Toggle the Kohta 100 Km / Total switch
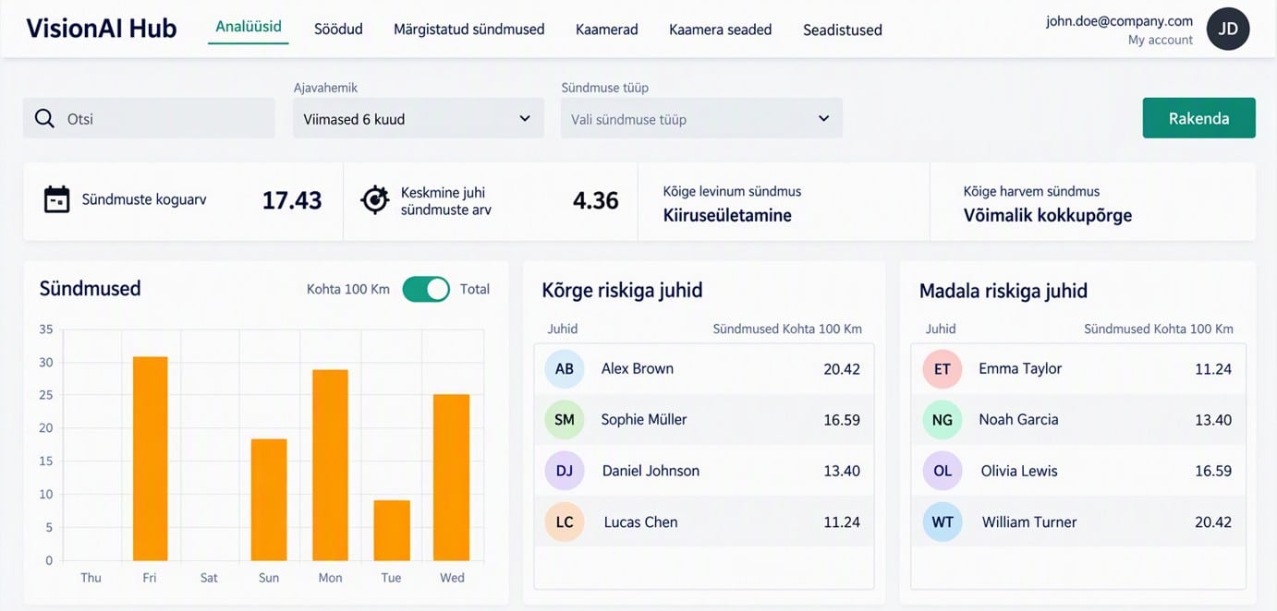Screen dimensions: 1277x611 (x=426, y=289)
